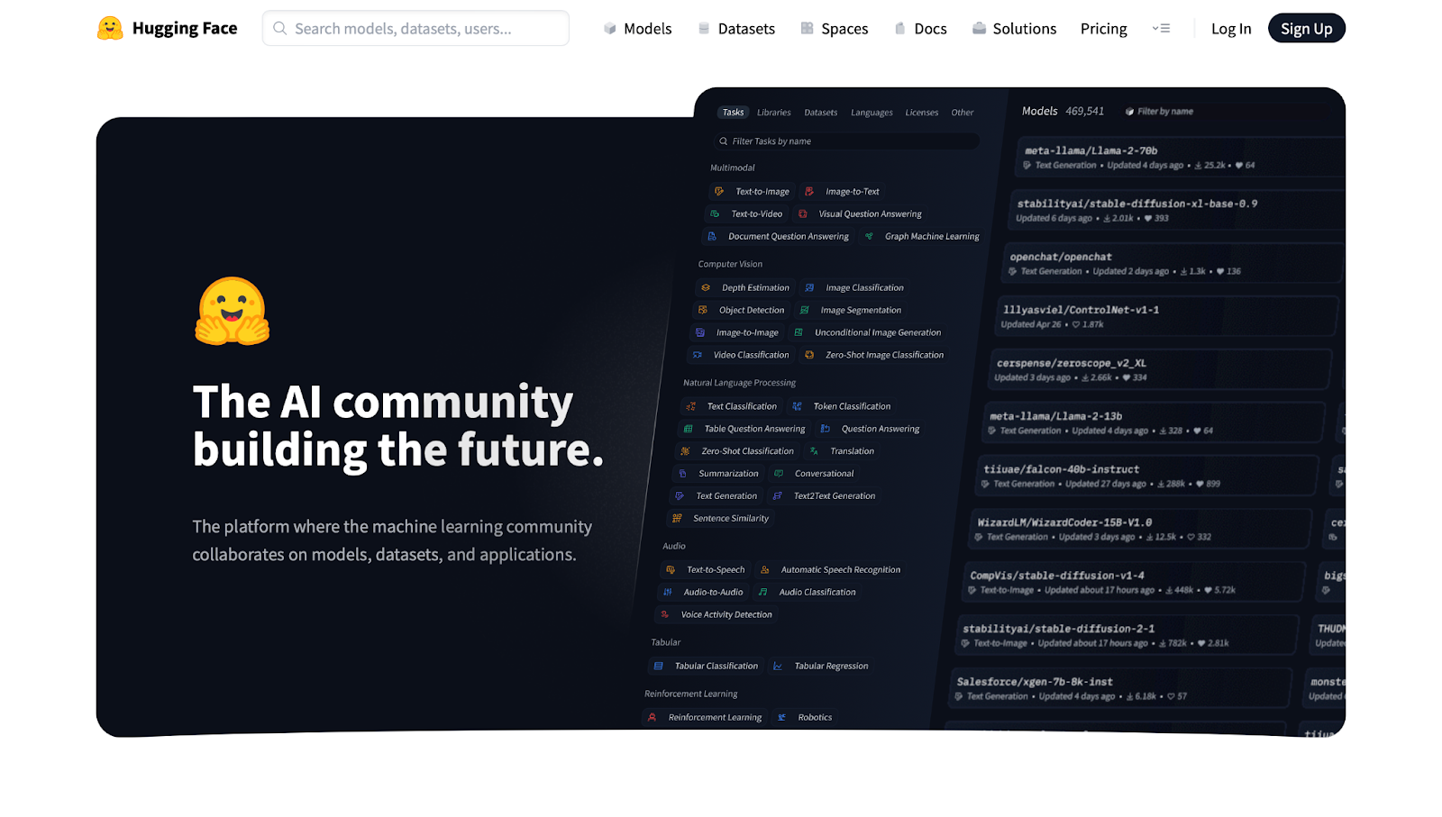Click the Text-to-Video task icon
Viewport: 1442px width, 817px height.
715,213
